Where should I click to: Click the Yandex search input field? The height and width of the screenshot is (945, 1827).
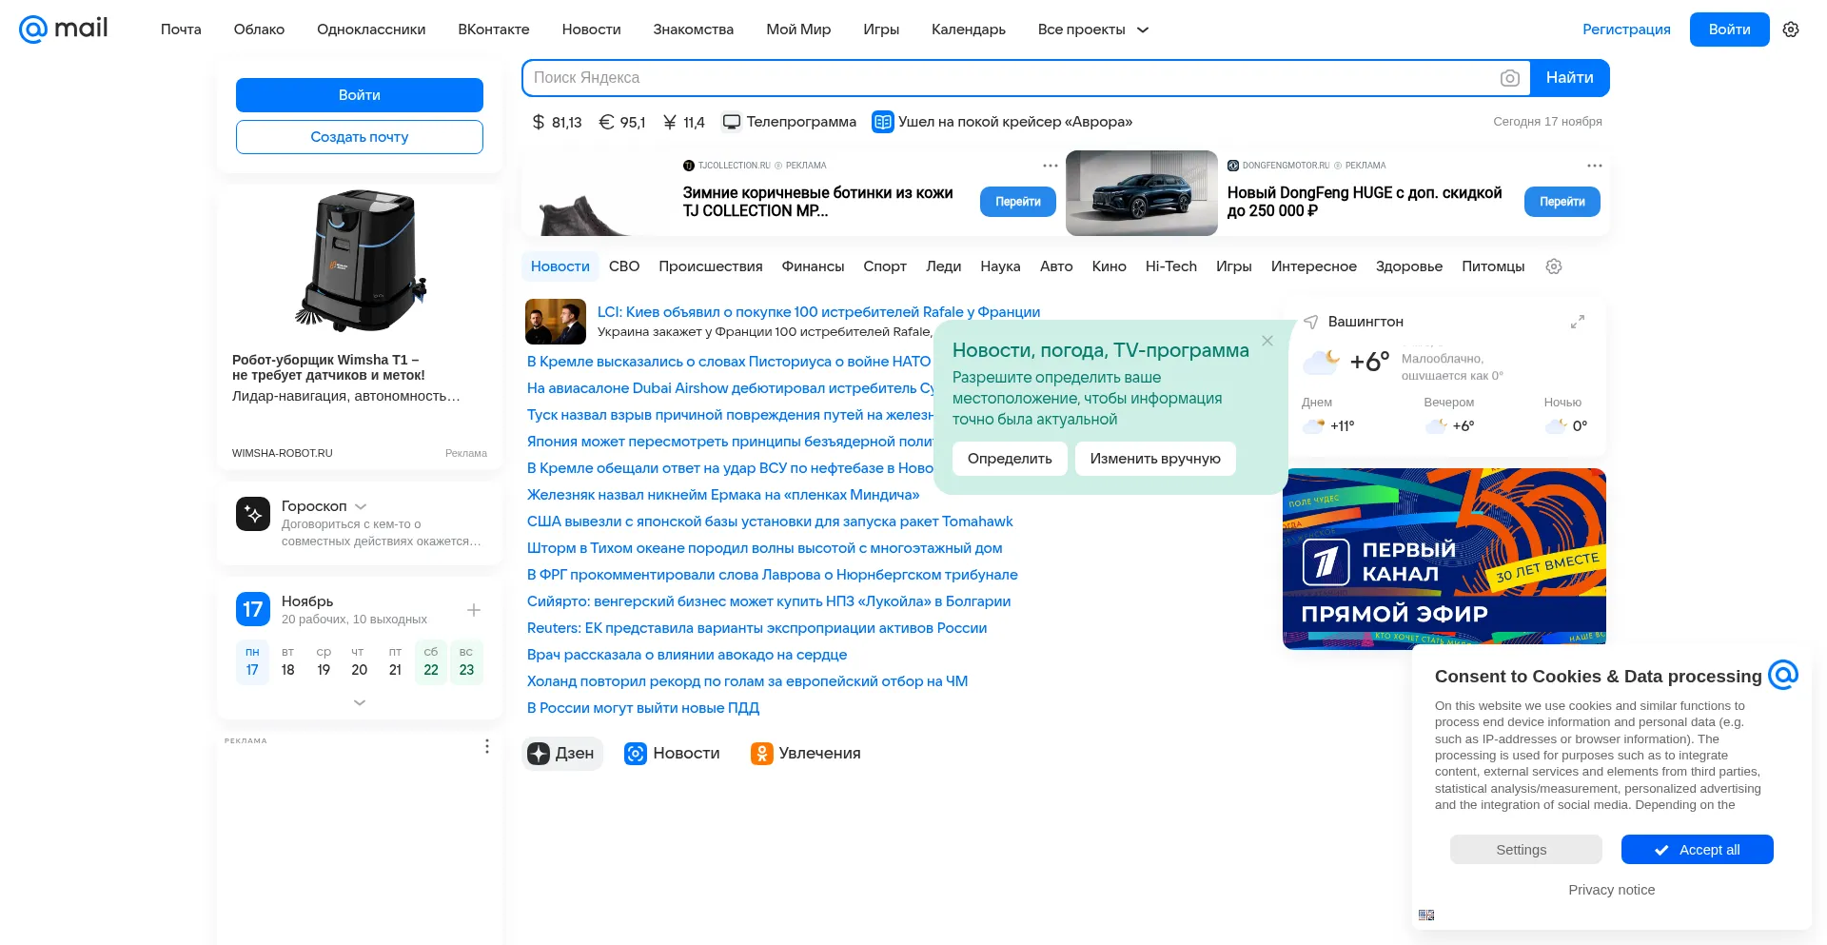1009,78
